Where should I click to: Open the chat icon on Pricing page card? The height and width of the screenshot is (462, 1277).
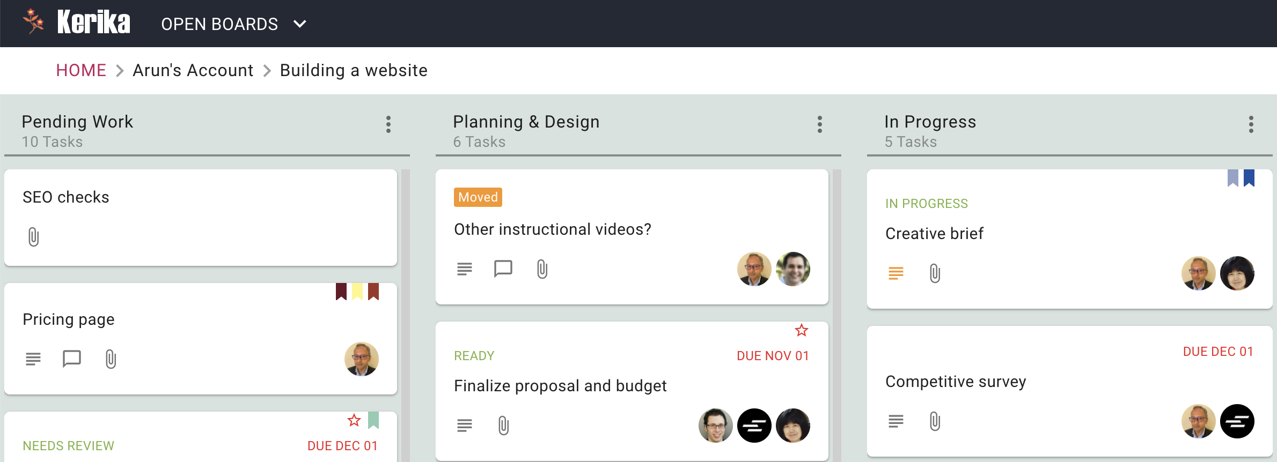72,359
